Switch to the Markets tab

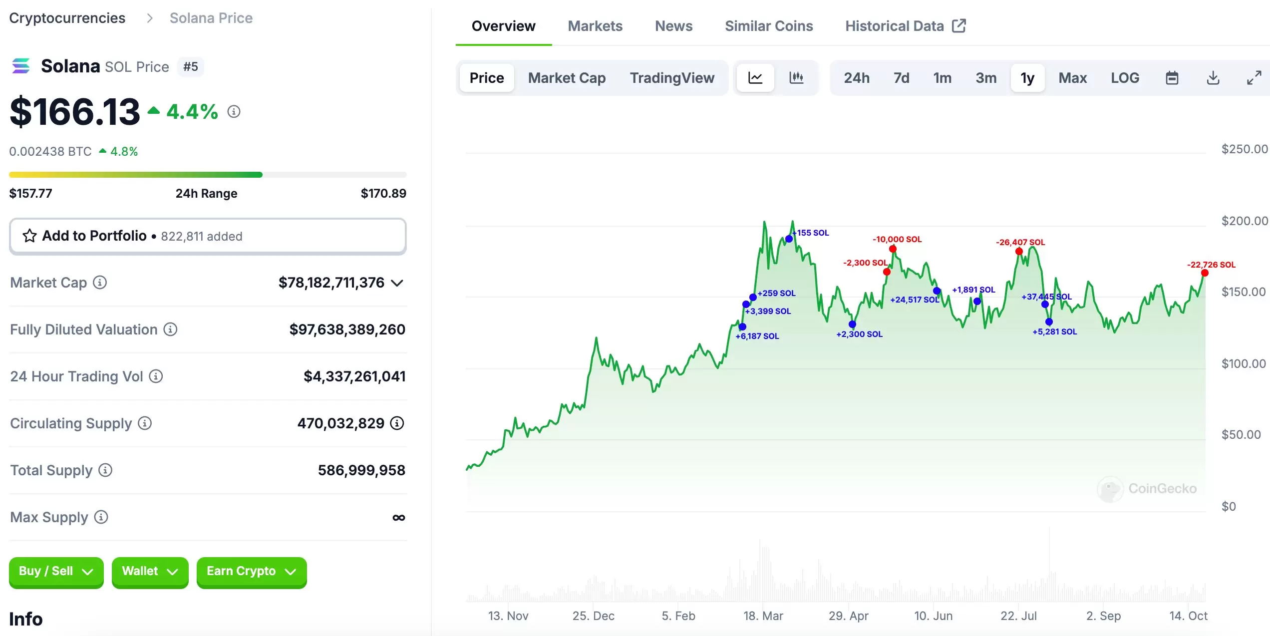coord(595,26)
